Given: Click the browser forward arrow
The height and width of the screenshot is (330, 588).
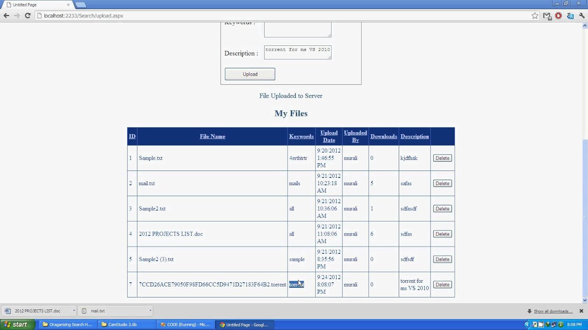Looking at the screenshot, I should pyautogui.click(x=17, y=16).
